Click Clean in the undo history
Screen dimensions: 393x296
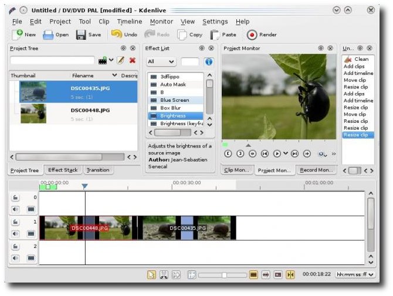pyautogui.click(x=358, y=59)
